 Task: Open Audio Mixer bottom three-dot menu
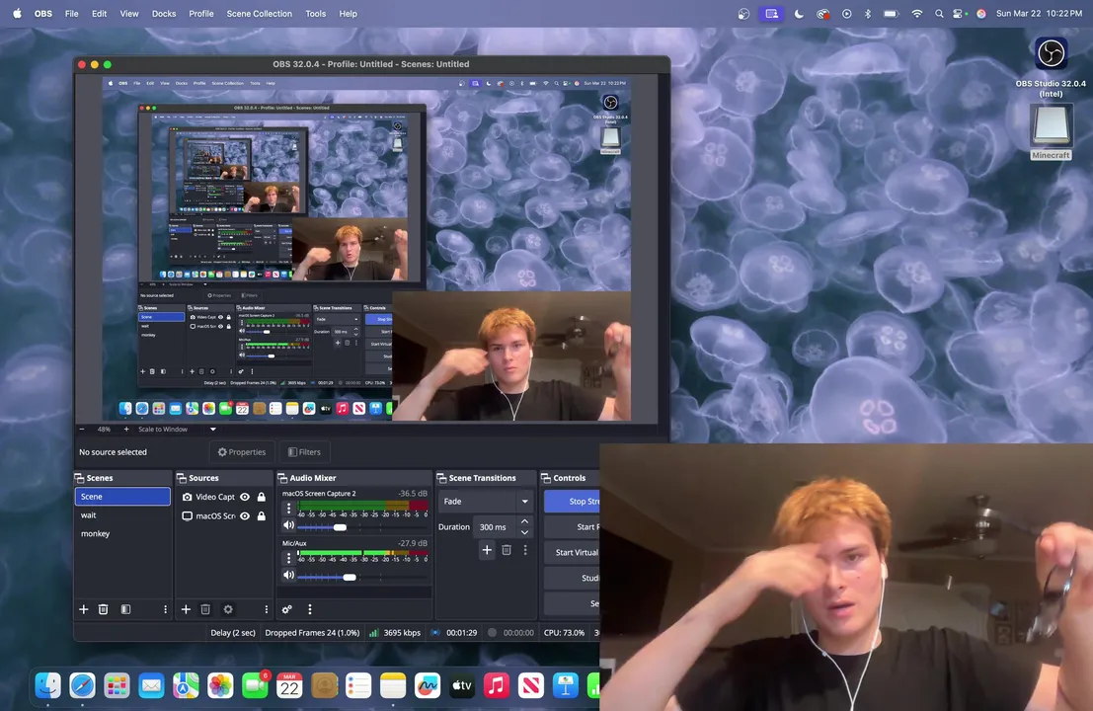309,609
